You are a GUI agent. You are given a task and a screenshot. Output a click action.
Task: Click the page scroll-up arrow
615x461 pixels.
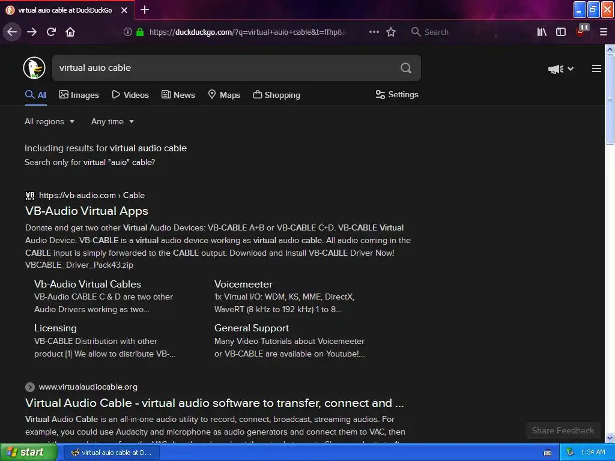coord(610,49)
